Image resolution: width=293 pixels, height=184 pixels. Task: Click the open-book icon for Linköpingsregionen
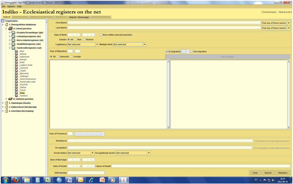click(13, 36)
